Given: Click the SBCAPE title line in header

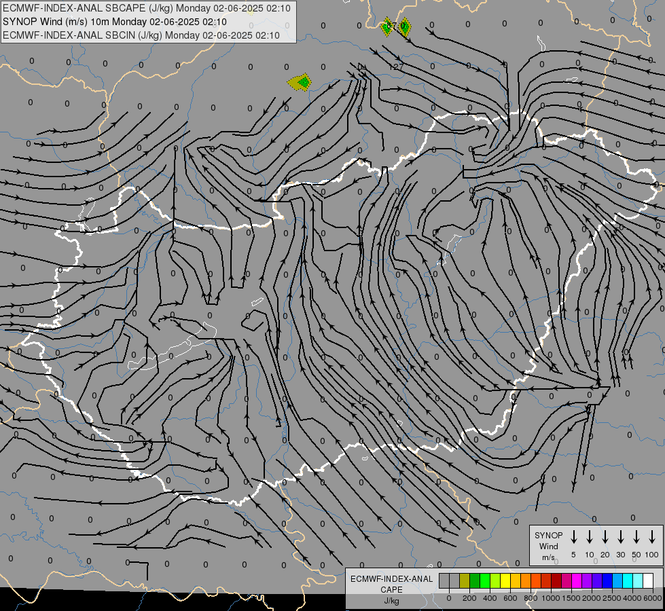Looking at the screenshot, I should pos(147,8).
